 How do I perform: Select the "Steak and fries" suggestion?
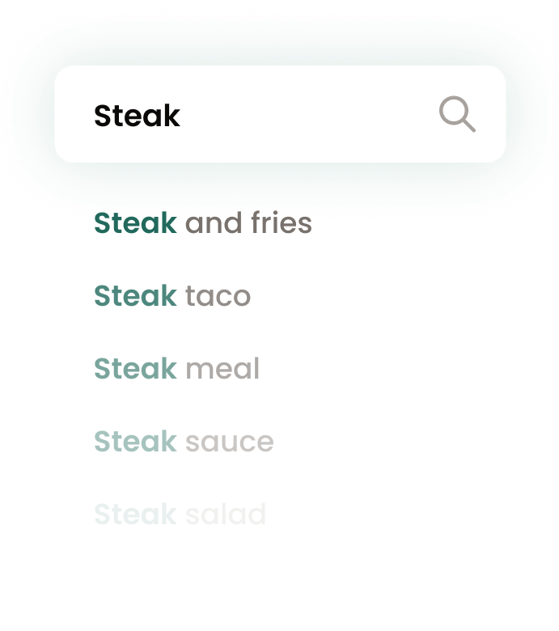203,222
